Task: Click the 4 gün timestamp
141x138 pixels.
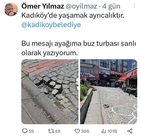Action: (x=111, y=7)
